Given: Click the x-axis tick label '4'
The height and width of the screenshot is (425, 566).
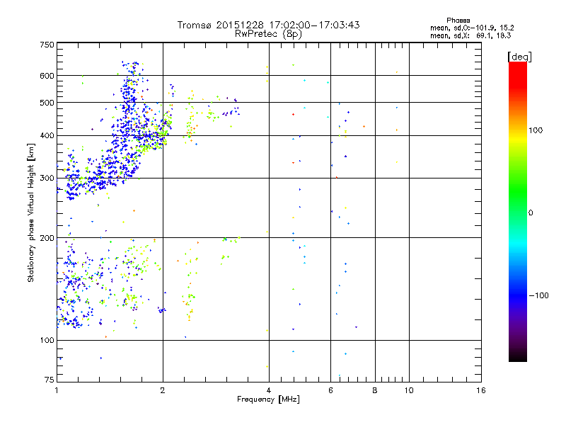Looking at the screenshot, I should (269, 390).
